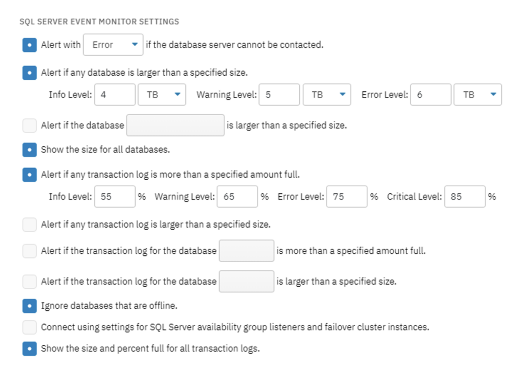
Task: Open the Error Level TB unit dropdown
Action: click(x=478, y=94)
